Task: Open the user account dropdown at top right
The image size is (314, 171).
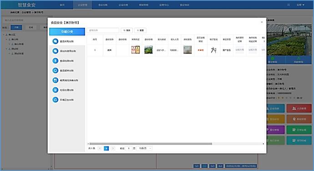Action: [x=300, y=5]
